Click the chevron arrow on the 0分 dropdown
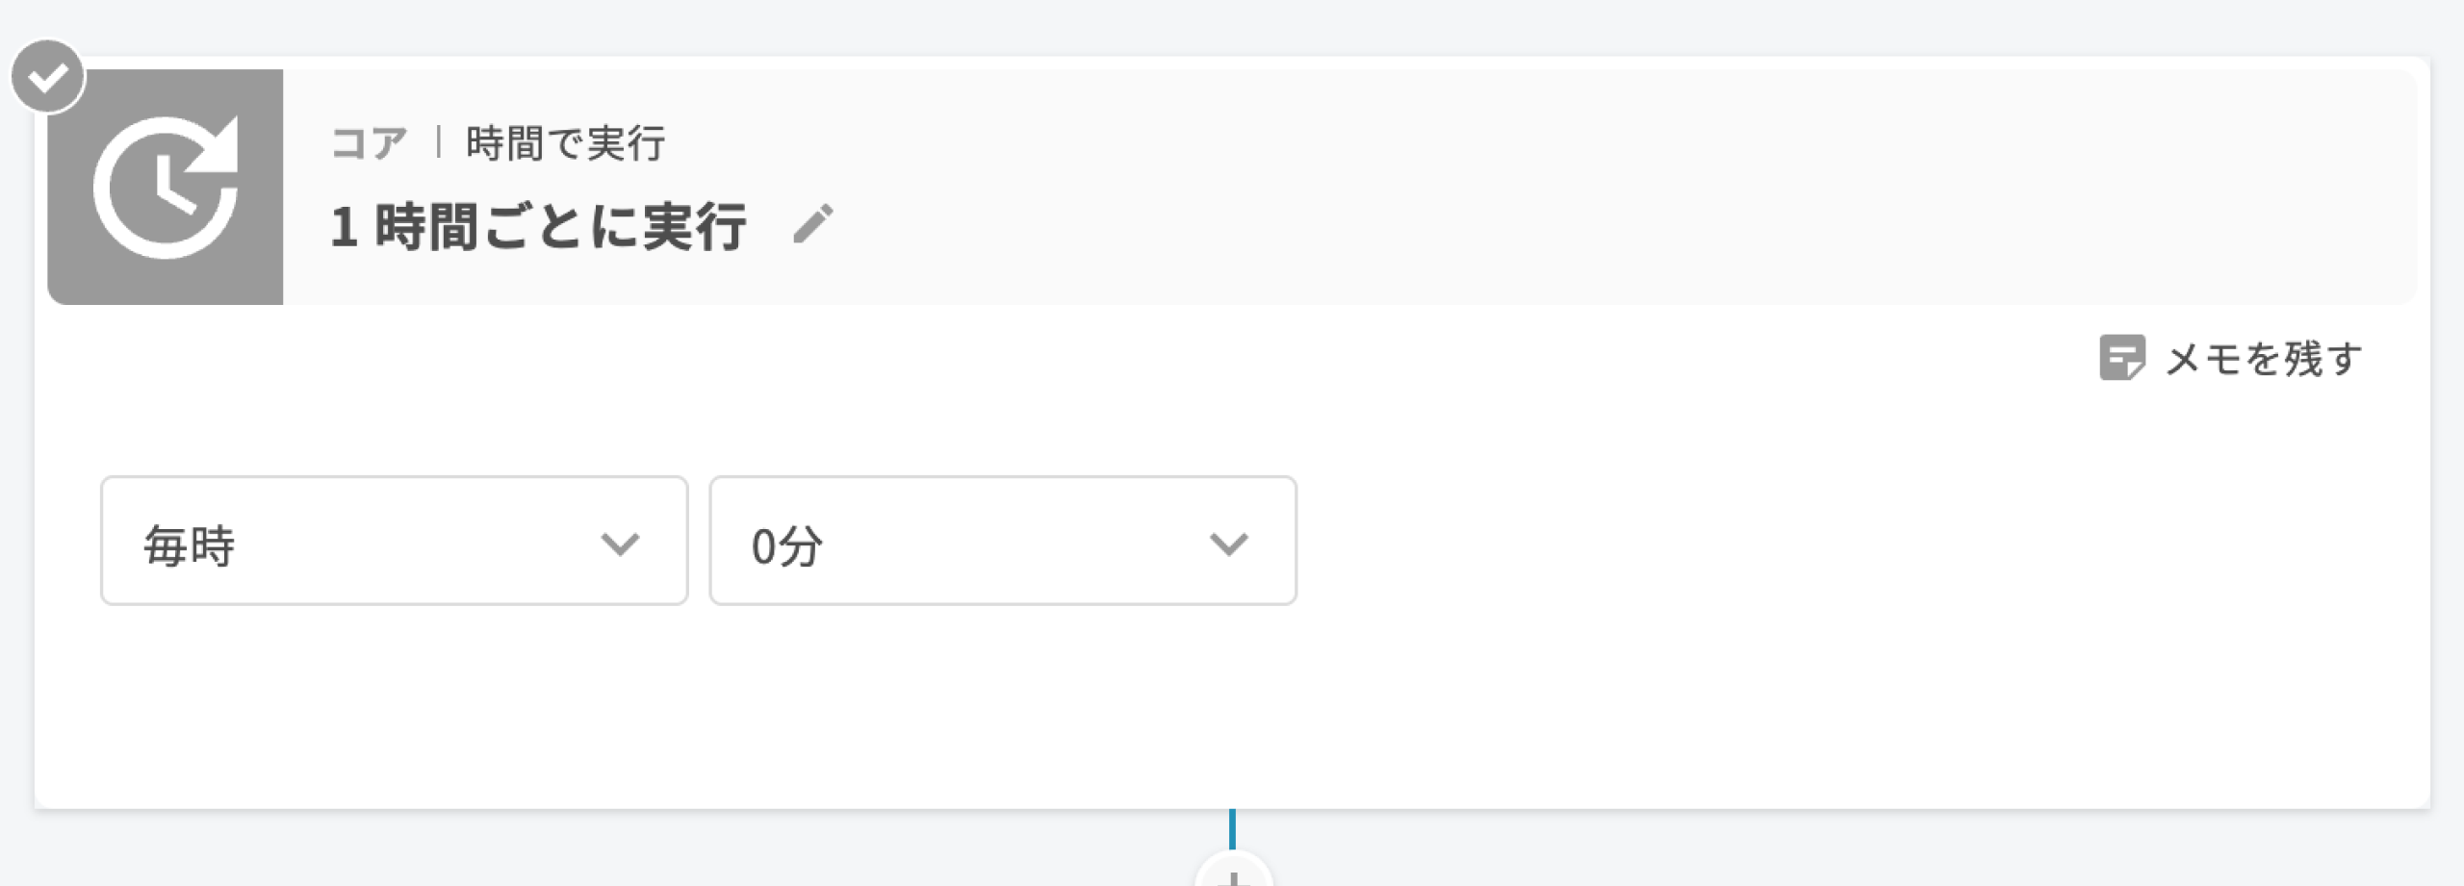The image size is (2464, 886). tap(1228, 544)
